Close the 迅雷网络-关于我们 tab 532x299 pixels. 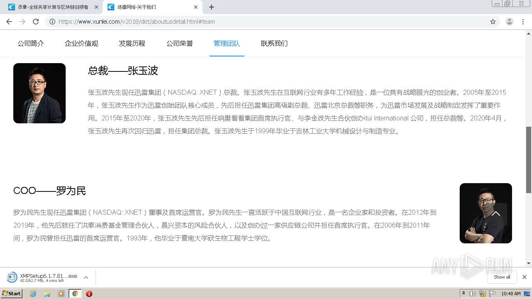coord(196,7)
